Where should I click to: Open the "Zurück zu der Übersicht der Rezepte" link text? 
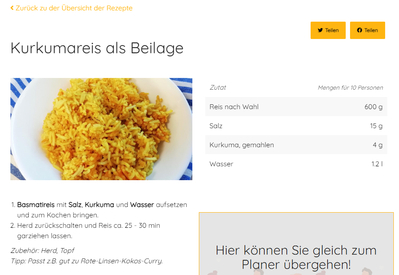(x=74, y=8)
